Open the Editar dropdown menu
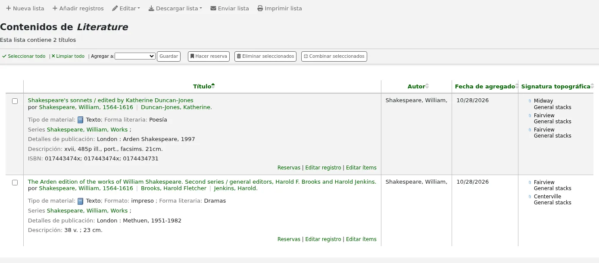Screen dimensions: 599x263 click(126, 8)
